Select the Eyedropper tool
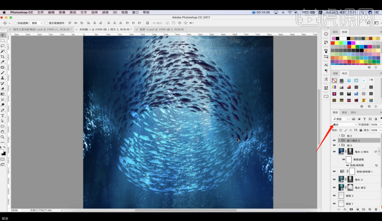Viewport: 382px width, 221px height. [3, 62]
